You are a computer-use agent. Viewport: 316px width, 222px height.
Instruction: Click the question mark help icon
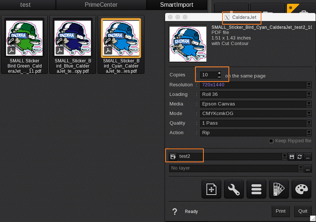[174, 212]
